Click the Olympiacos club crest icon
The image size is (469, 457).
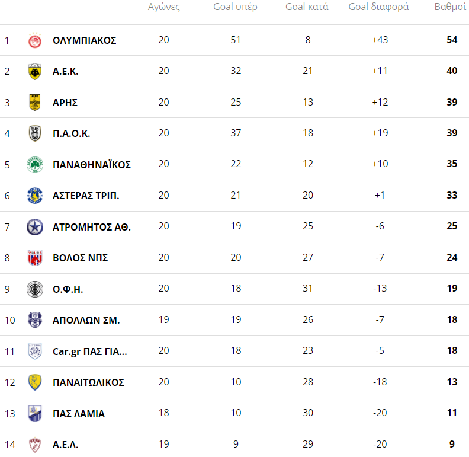click(x=35, y=40)
